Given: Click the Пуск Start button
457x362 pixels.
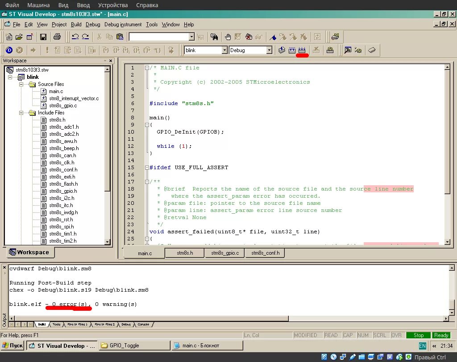Looking at the screenshot, I should click(12, 346).
